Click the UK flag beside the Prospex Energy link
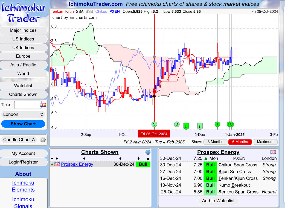This screenshot has height=208, width=285. pos(57,164)
